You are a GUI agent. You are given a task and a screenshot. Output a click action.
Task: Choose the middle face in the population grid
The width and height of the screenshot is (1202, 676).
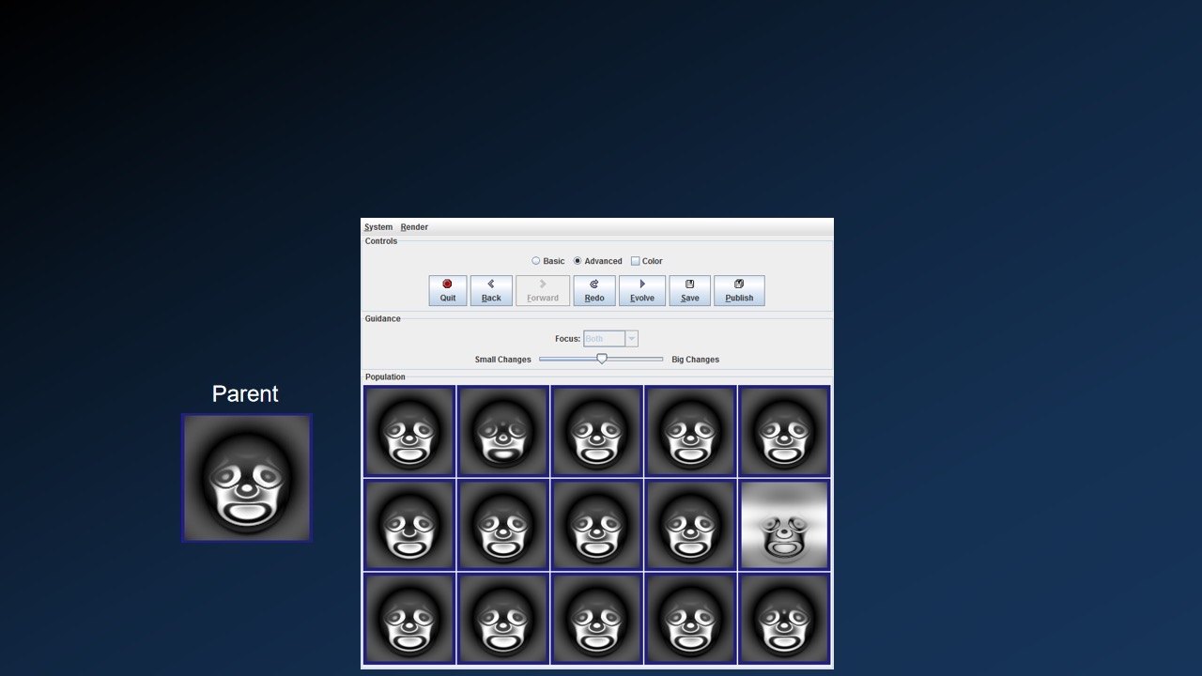point(596,525)
